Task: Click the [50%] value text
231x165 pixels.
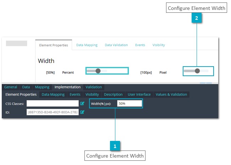Action: (x=50, y=73)
